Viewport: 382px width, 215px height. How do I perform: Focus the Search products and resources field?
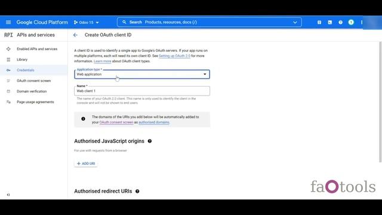point(209,22)
